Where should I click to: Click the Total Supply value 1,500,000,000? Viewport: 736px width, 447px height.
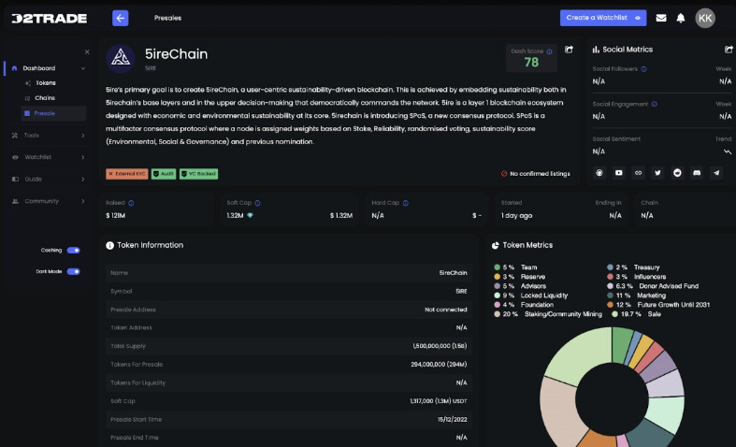click(x=440, y=346)
